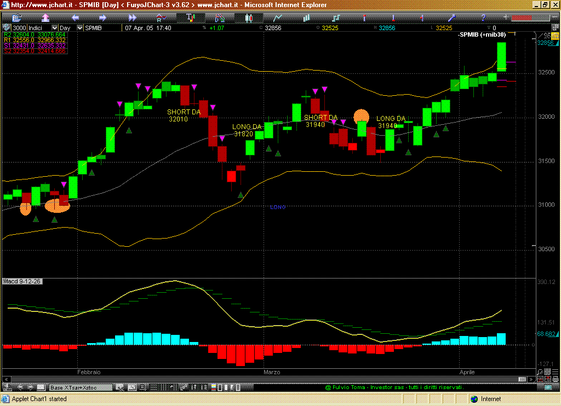Viewport: 561px width, 406px height.
Task: Click the open document icon in toolbar
Action: [x=16, y=18]
